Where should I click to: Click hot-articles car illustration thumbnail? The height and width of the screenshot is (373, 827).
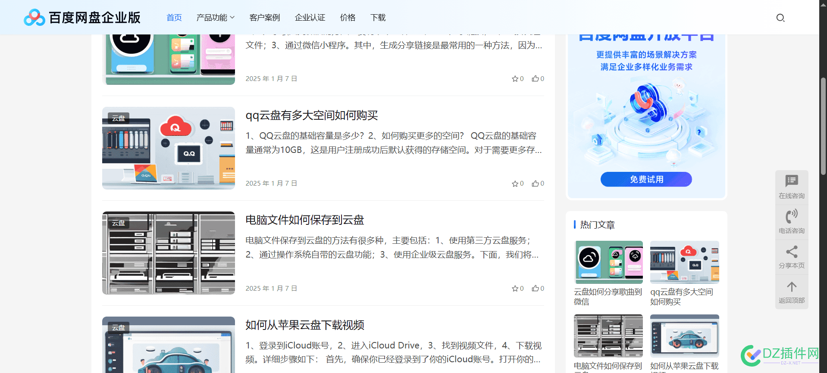(685, 336)
